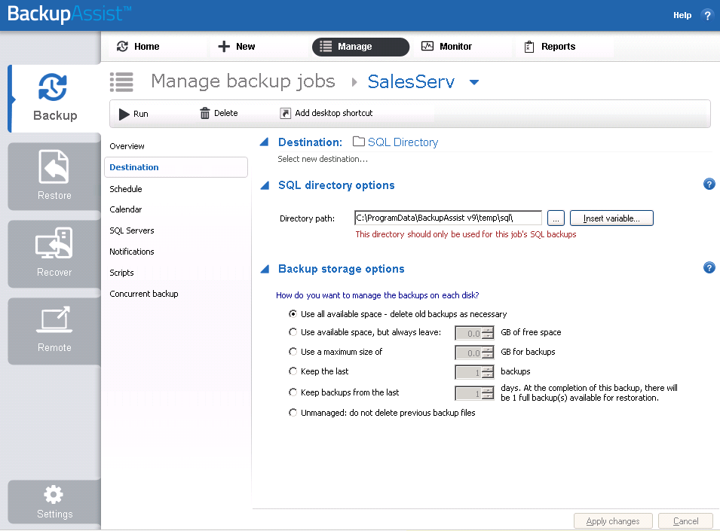Open Settings gear in sidebar

[54, 502]
